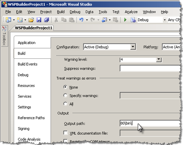183x145 pixels.
Task: Click the Navigate Backward icon
Action: tap(104, 20)
